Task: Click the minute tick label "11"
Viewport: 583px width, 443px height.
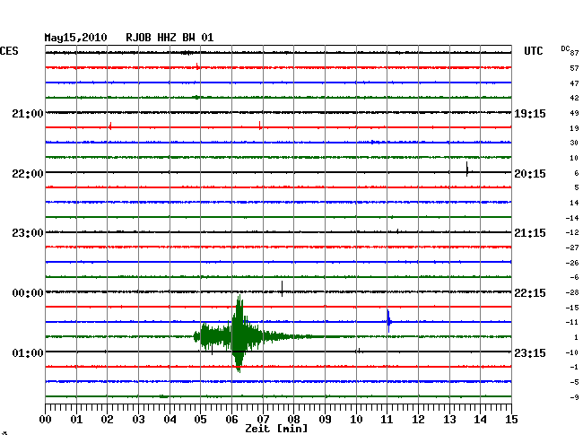Action: [387, 420]
